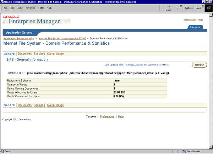Open the View menu
Viewport: 213px width, 154px height.
pyautogui.click(x=20, y=8)
